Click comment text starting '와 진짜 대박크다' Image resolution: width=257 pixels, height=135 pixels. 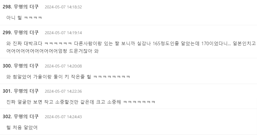131,43
